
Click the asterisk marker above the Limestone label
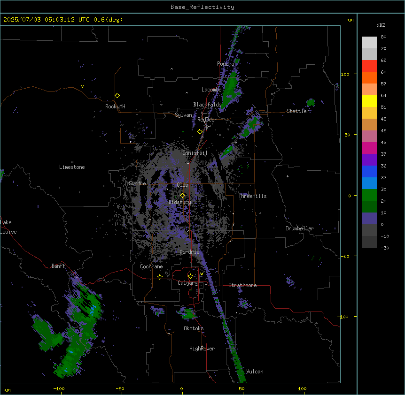72,162
